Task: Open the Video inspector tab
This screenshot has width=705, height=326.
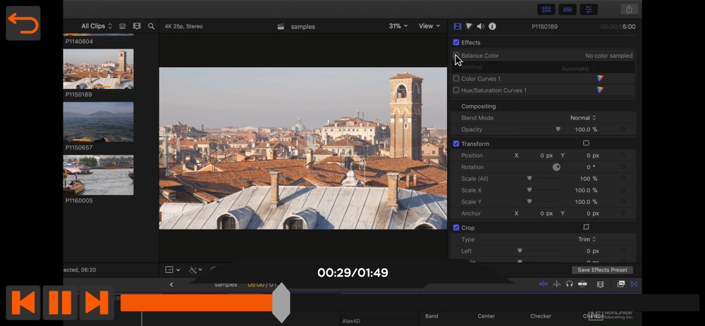Action: [x=458, y=27]
